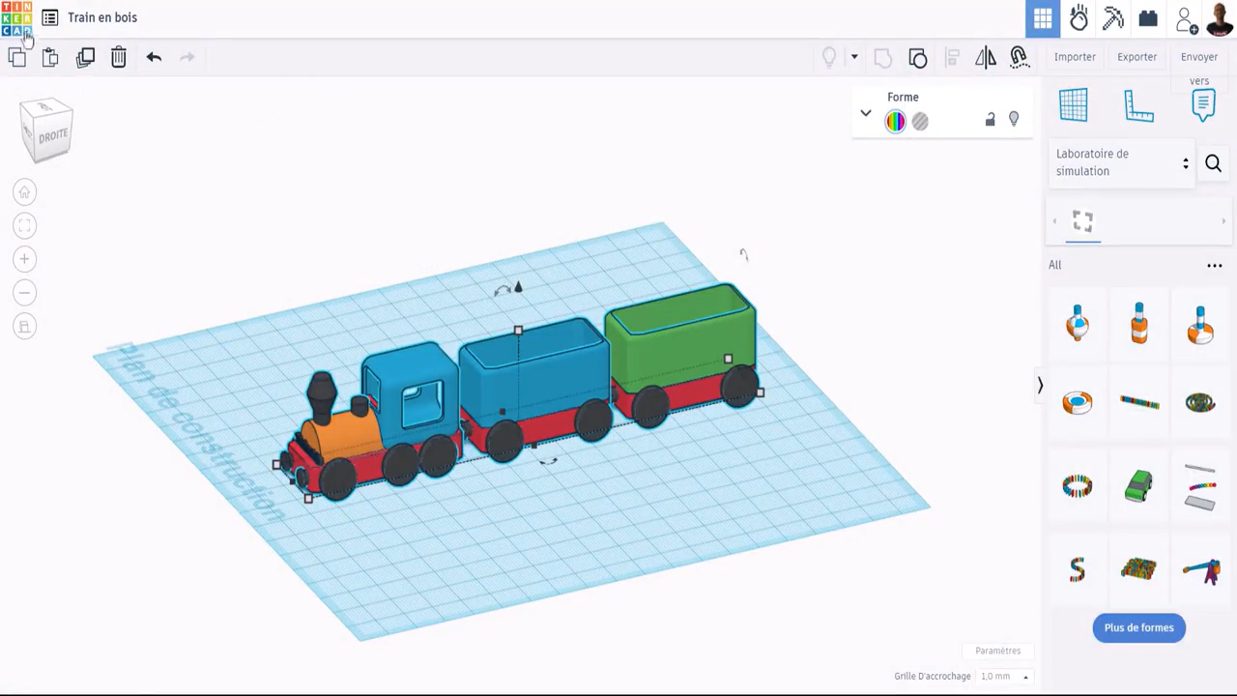Open the Workplane tool
1237x696 pixels.
click(x=1074, y=104)
